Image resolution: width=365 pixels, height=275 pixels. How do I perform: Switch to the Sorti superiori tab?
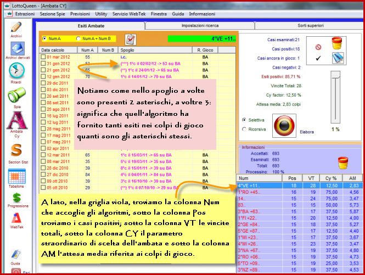[x=311, y=26]
